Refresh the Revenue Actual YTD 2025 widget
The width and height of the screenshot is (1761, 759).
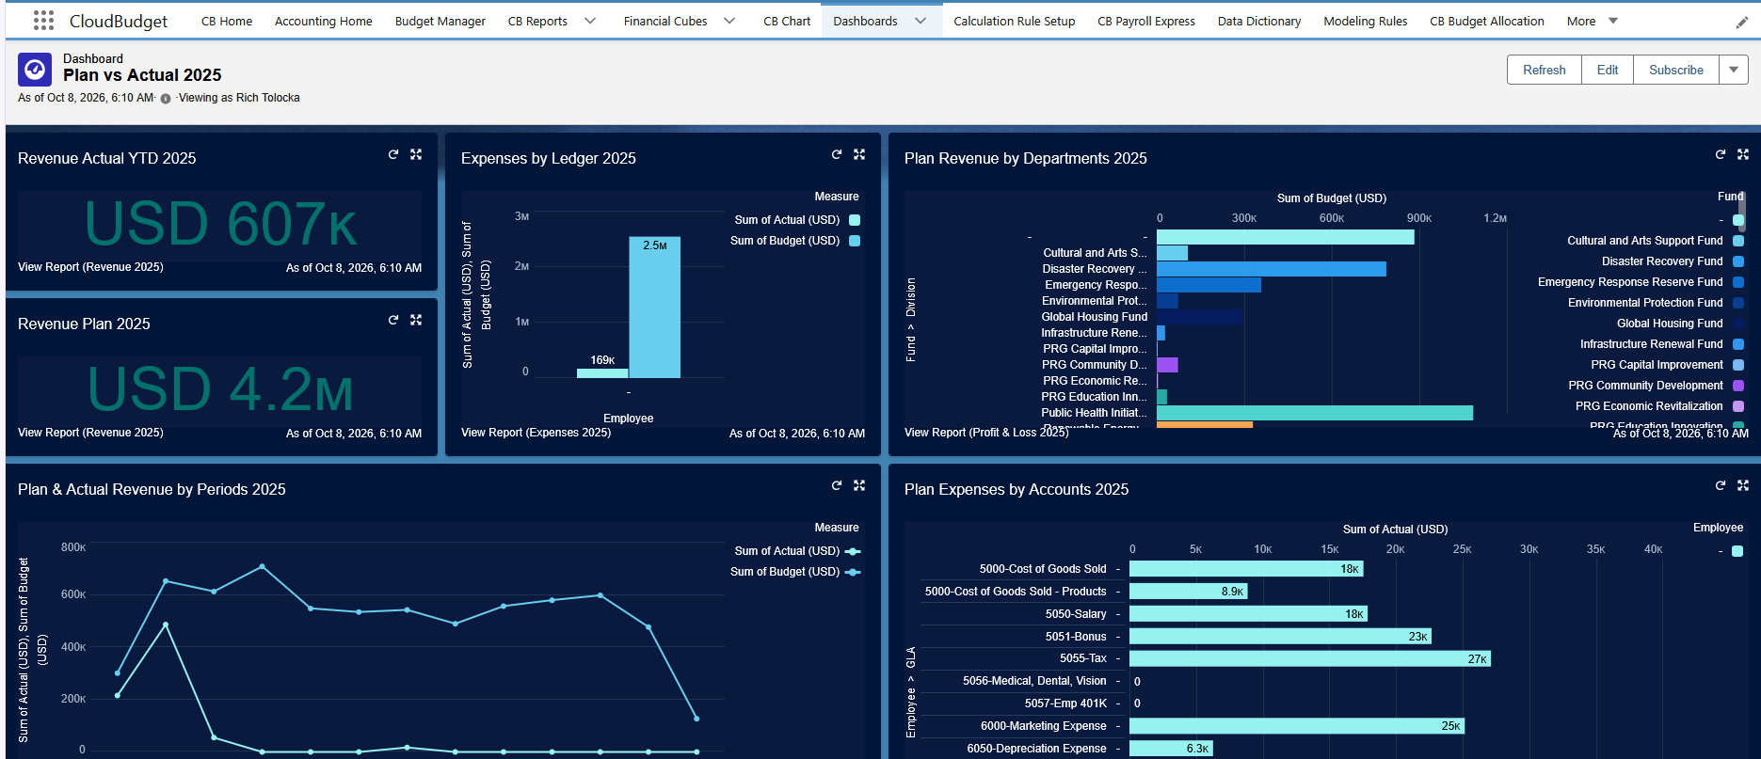pos(393,154)
